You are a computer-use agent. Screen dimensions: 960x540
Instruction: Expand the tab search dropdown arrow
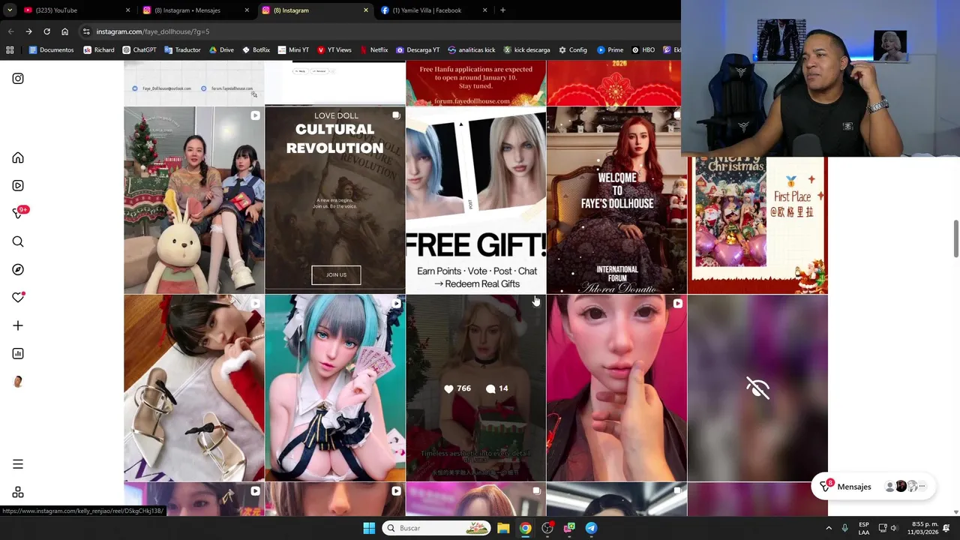point(9,10)
